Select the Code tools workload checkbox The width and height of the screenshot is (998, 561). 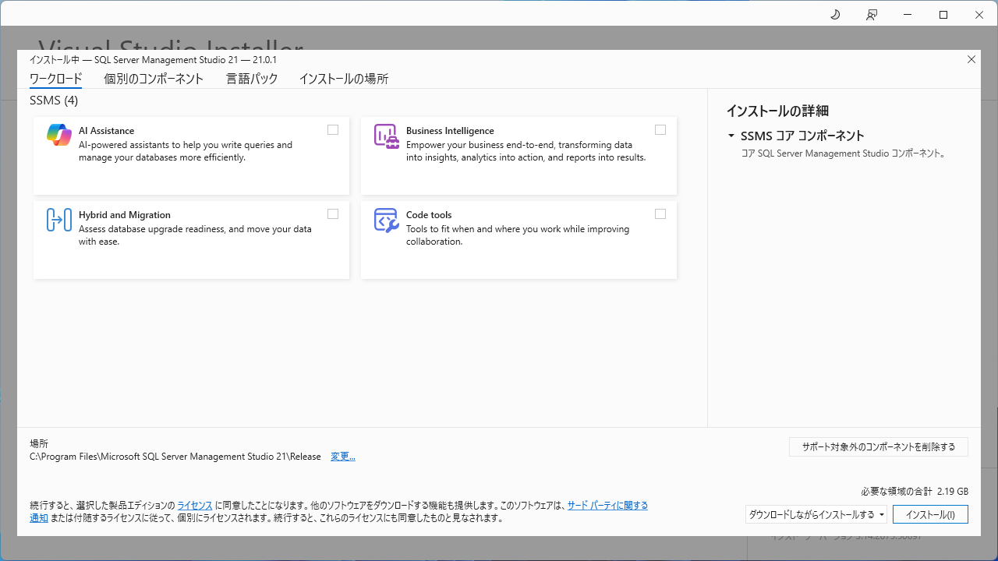tap(660, 214)
